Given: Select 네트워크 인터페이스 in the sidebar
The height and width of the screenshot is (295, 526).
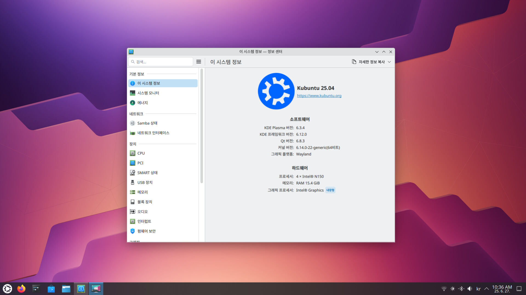Looking at the screenshot, I should (153, 133).
